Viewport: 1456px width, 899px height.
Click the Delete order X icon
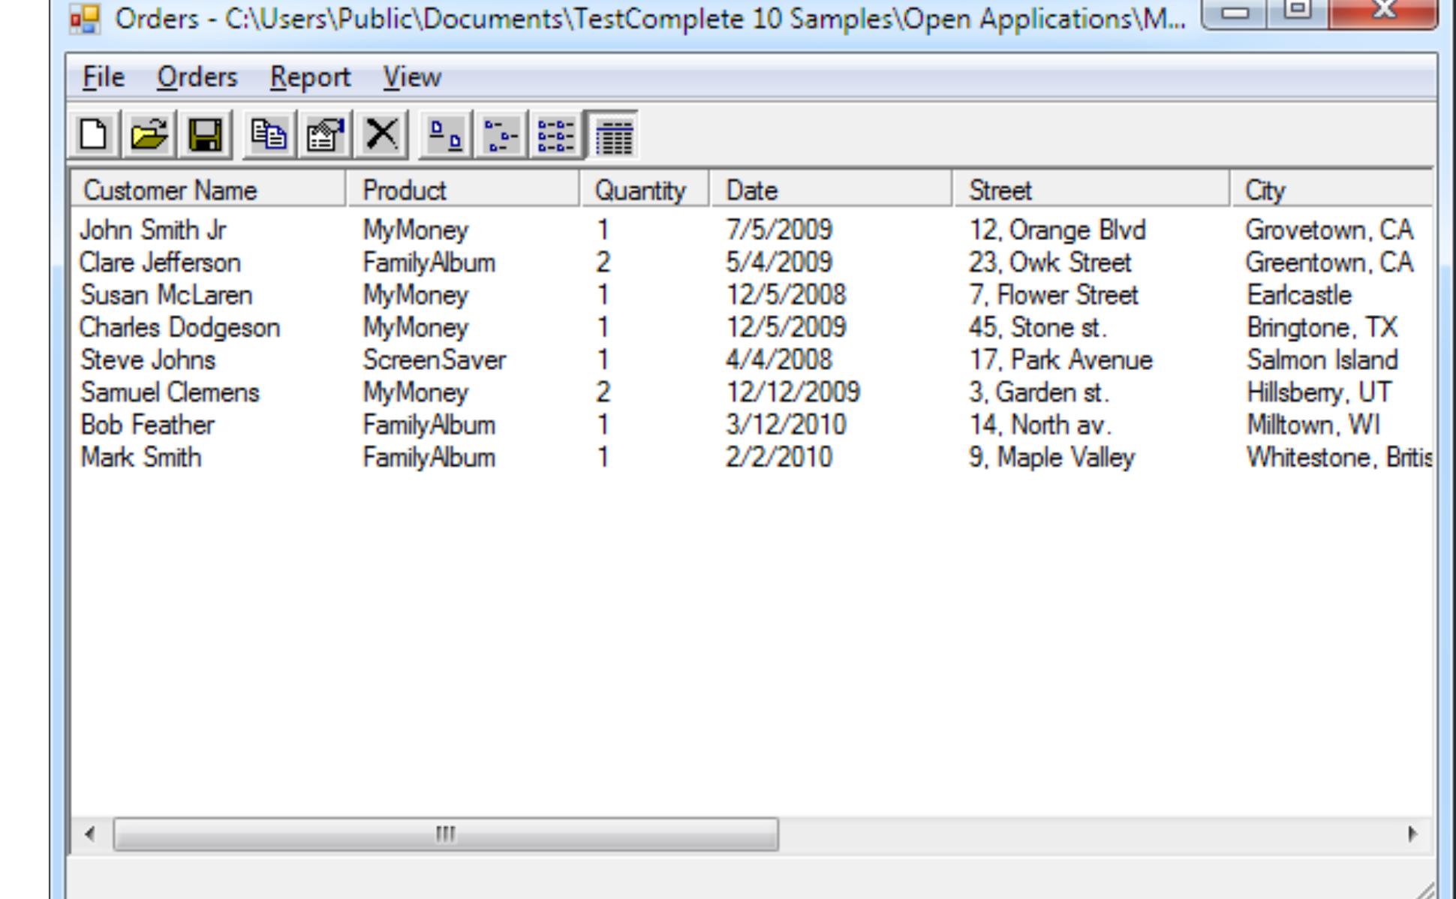[381, 136]
